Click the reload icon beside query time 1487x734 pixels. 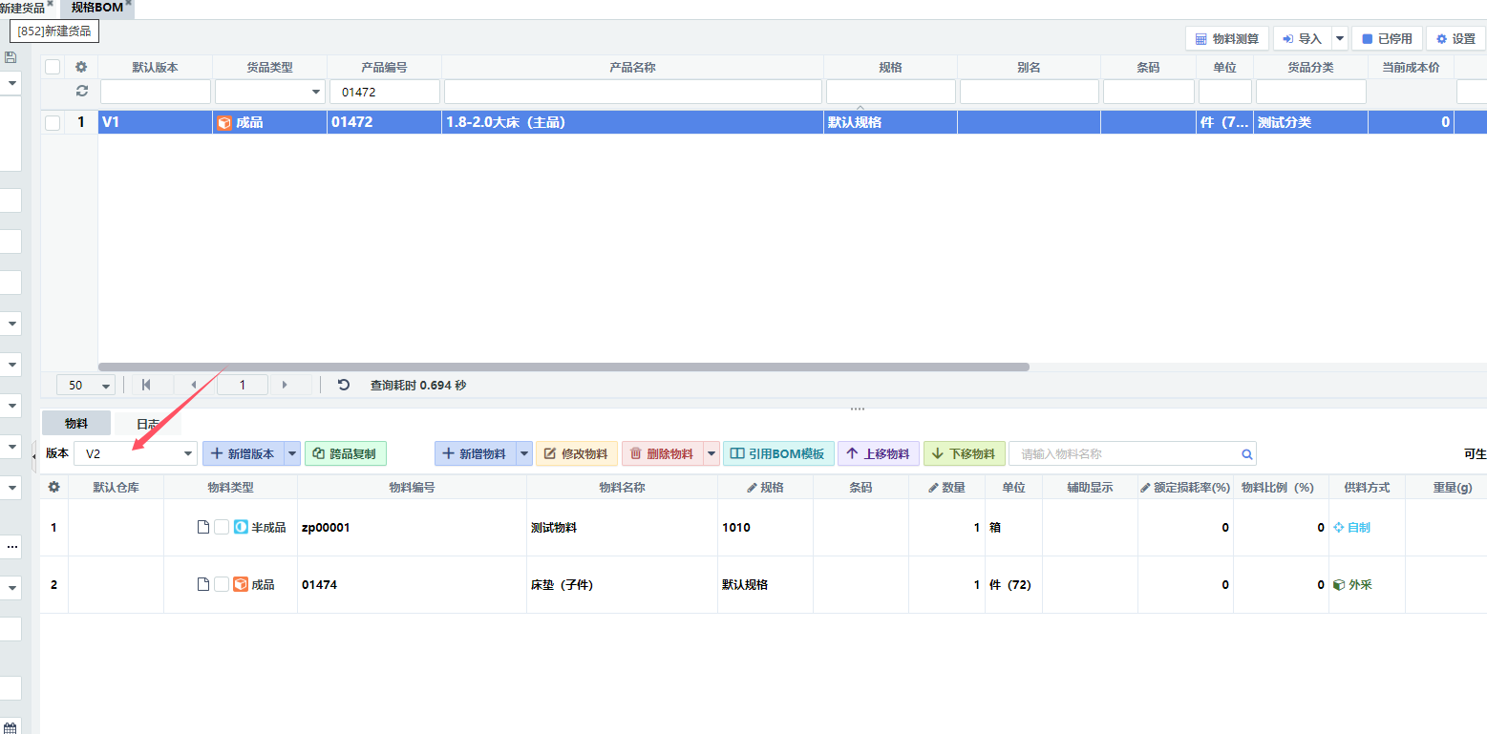(x=344, y=385)
